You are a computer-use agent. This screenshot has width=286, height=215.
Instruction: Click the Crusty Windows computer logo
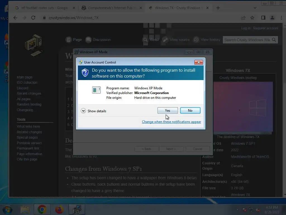click(33, 45)
